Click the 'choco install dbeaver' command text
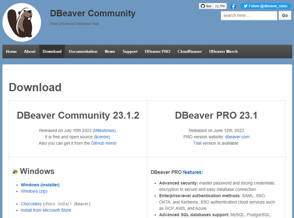The width and height of the screenshot is (294, 218). 67,204
